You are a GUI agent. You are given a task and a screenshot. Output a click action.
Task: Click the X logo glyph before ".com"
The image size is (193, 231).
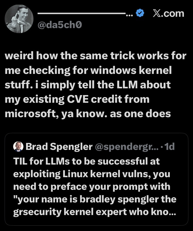157,13
